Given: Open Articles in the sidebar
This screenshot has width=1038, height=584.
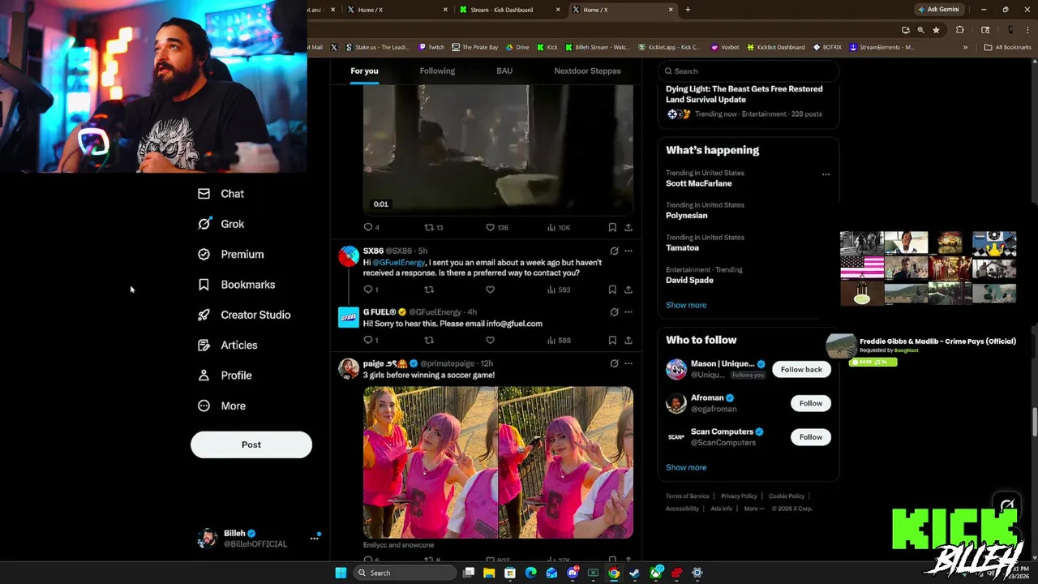Looking at the screenshot, I should point(227,345).
